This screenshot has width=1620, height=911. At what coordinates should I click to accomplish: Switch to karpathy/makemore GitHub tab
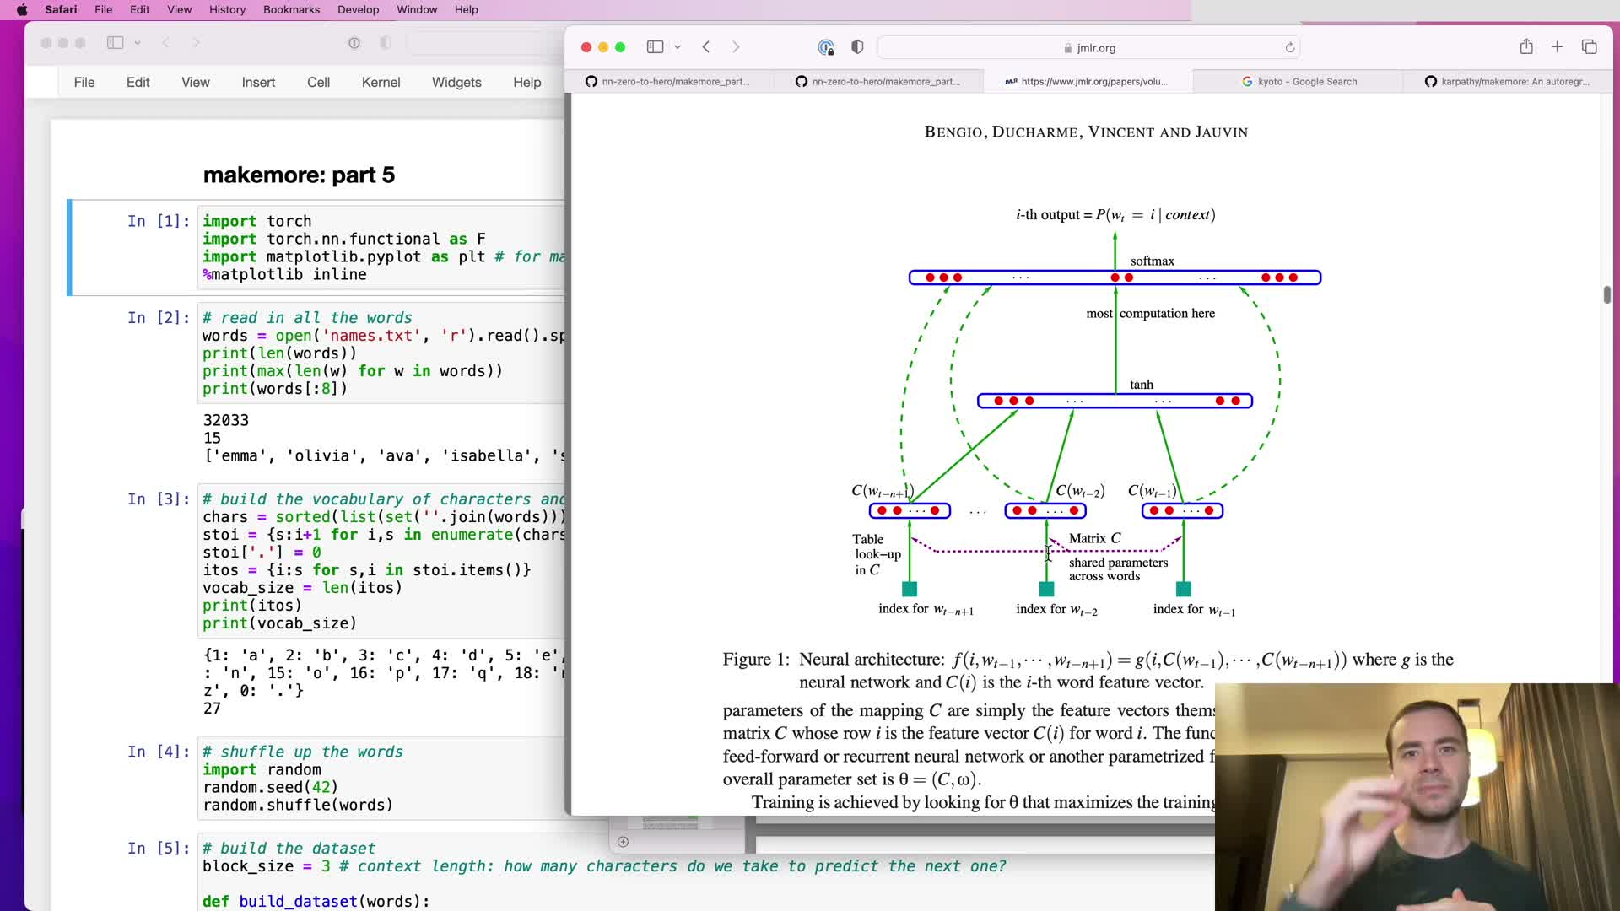1507,82
